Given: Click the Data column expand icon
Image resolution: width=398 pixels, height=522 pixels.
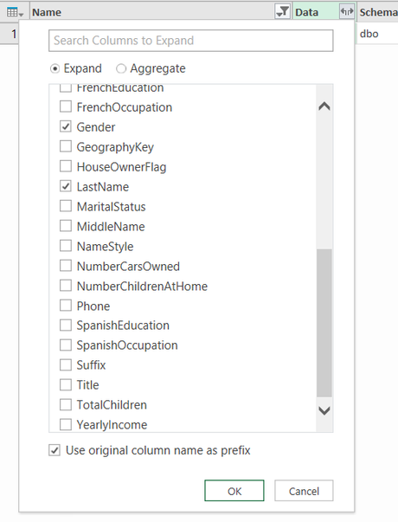Looking at the screenshot, I should pyautogui.click(x=346, y=11).
